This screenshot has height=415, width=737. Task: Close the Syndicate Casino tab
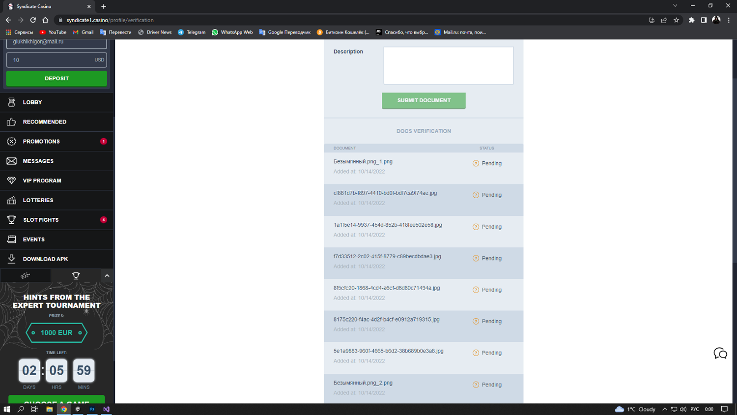89,6
